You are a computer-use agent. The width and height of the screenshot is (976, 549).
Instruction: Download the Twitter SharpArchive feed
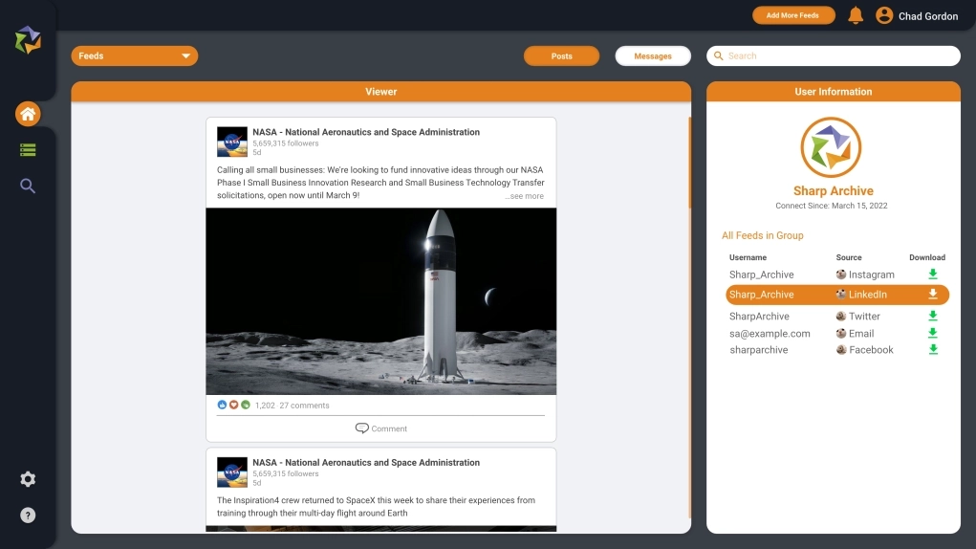tap(933, 316)
